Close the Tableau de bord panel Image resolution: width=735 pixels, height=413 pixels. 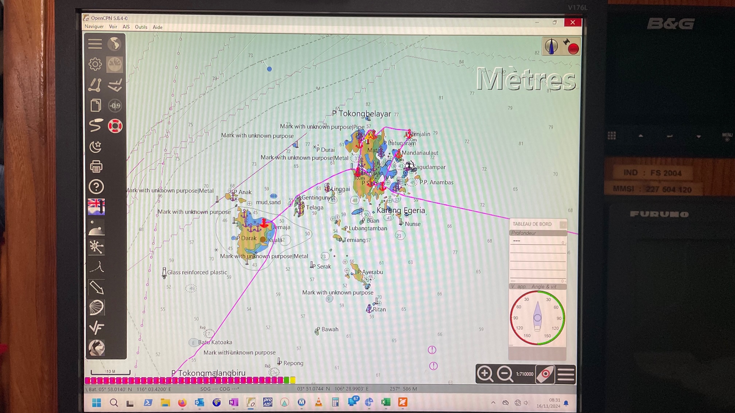[563, 224]
